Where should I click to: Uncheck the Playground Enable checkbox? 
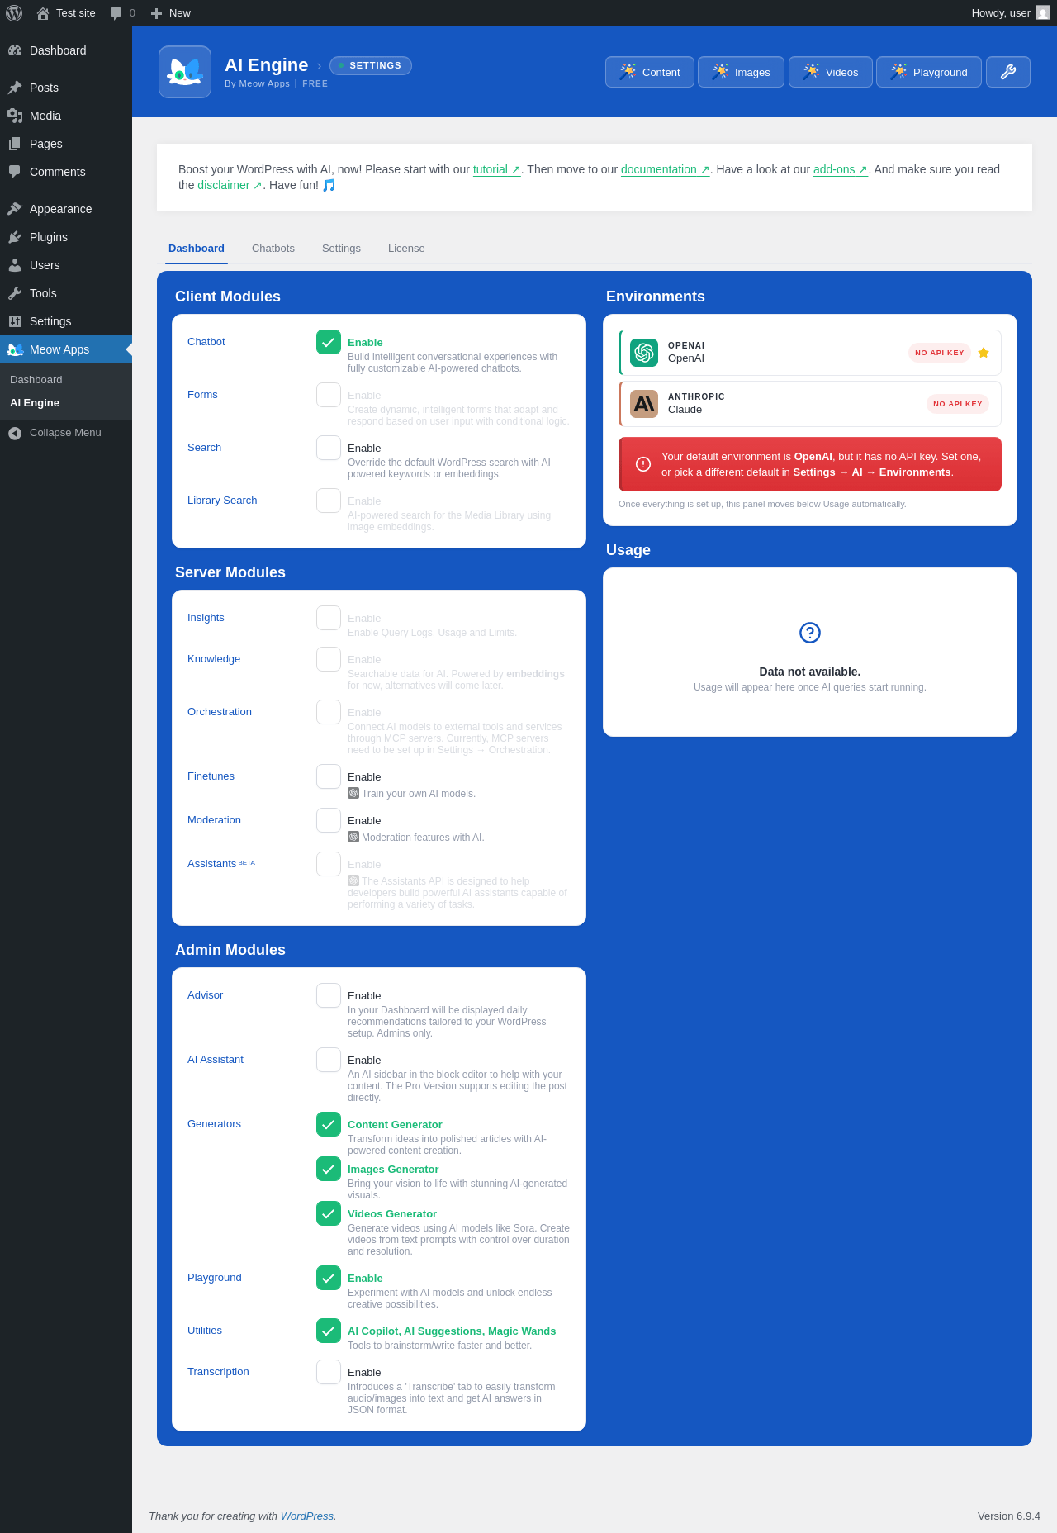point(329,1278)
